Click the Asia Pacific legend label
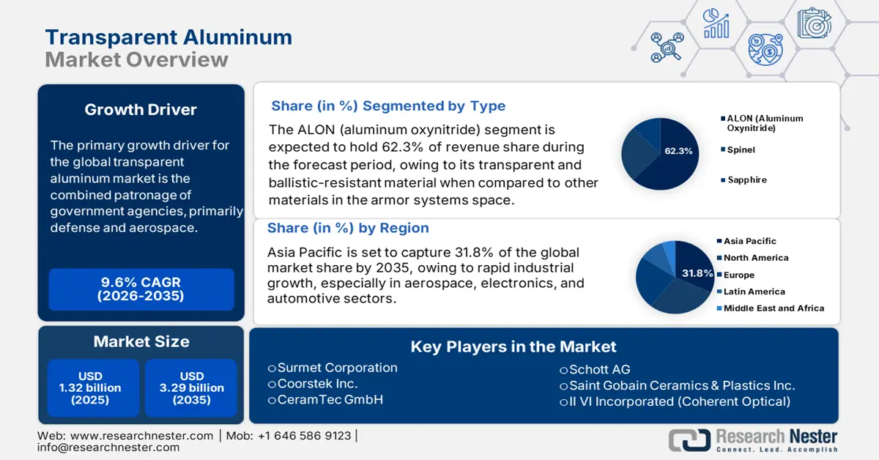Viewport: 879px width, 460px height. (750, 241)
